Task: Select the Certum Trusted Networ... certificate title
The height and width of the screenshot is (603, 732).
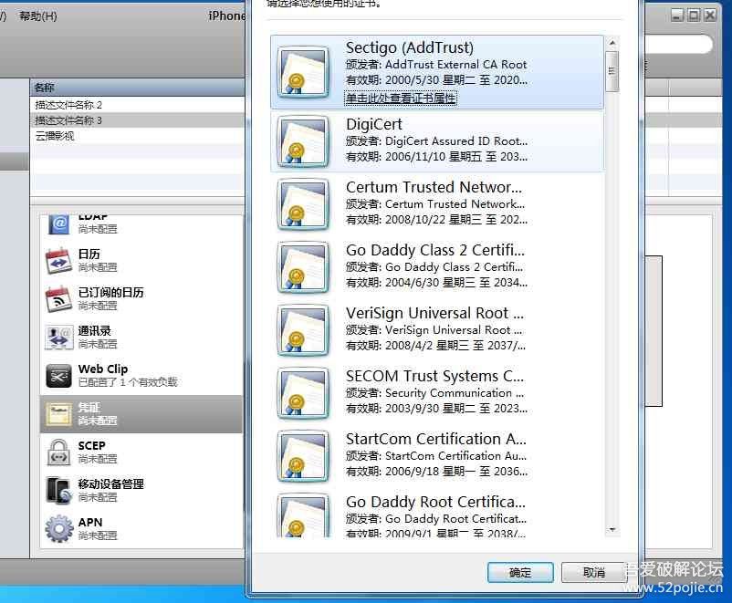Action: (x=434, y=187)
